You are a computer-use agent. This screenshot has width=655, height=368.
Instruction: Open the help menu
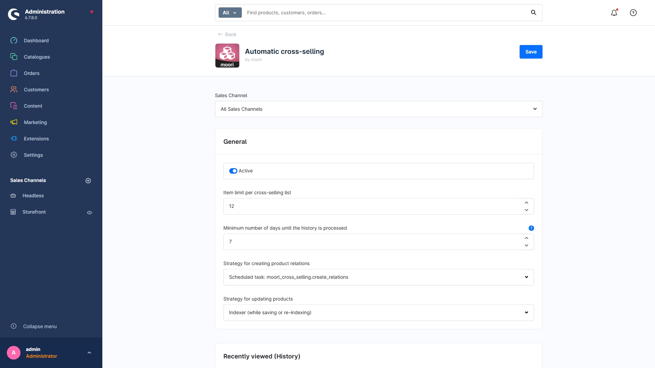[x=633, y=13]
